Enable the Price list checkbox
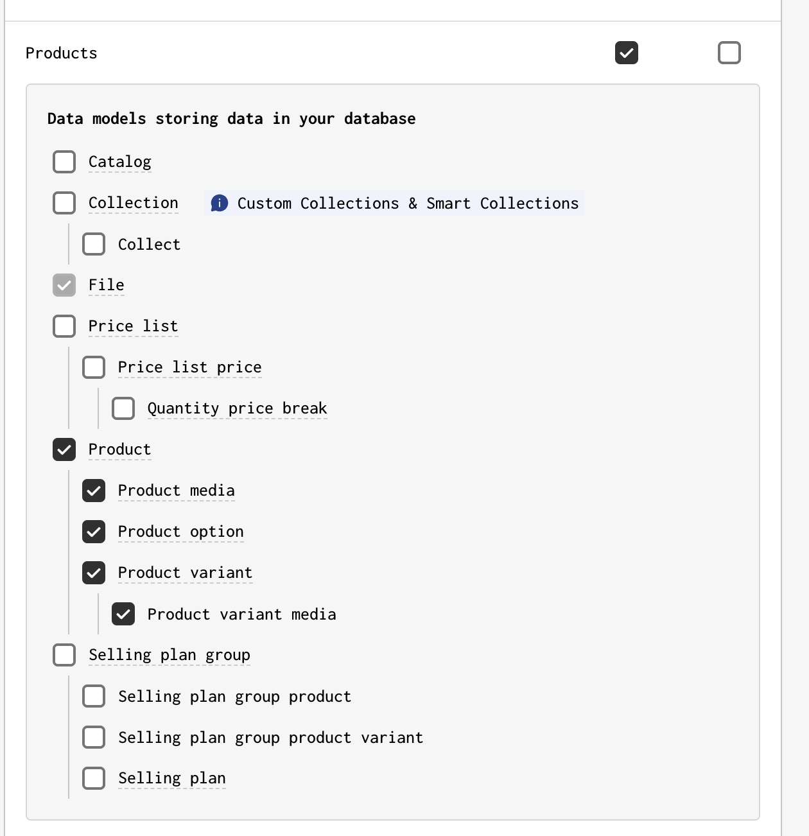 [x=64, y=326]
